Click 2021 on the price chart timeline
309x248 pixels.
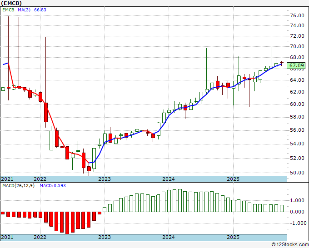7,179
